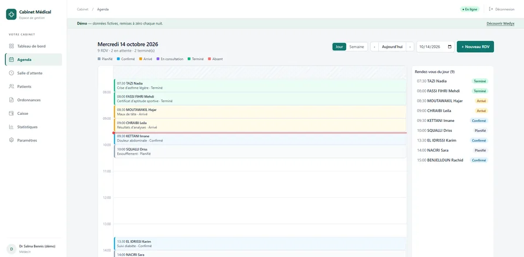Click the Statistiques bar chart icon
Image resolution: width=524 pixels, height=257 pixels.
point(11,127)
